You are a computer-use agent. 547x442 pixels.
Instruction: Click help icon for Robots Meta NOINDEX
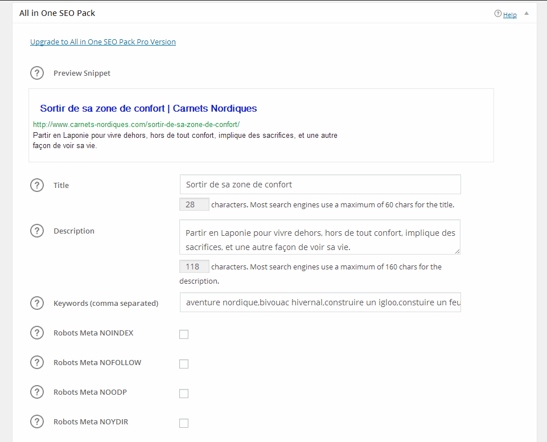[x=37, y=333]
